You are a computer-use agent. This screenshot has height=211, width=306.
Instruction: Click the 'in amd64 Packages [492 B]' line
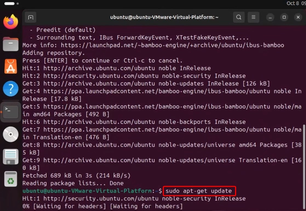tap(66, 114)
